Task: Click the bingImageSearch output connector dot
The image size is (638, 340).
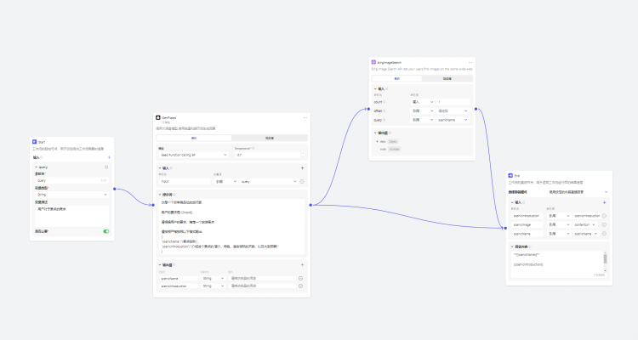Action: 476,109
